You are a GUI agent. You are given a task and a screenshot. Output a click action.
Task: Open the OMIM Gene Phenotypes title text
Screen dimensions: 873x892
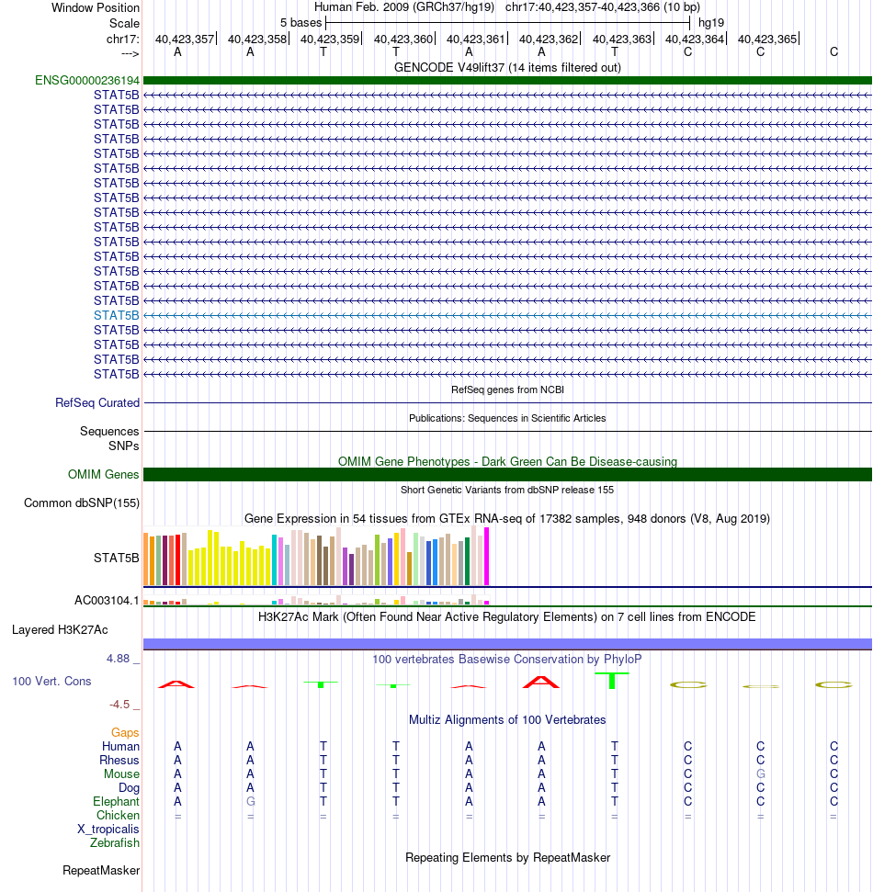pos(507,461)
